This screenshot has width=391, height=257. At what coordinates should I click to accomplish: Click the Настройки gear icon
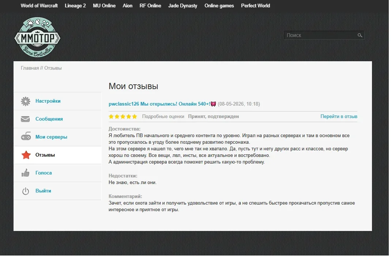(26, 102)
